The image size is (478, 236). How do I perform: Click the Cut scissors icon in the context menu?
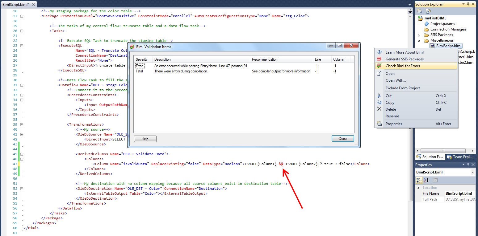tap(379, 96)
